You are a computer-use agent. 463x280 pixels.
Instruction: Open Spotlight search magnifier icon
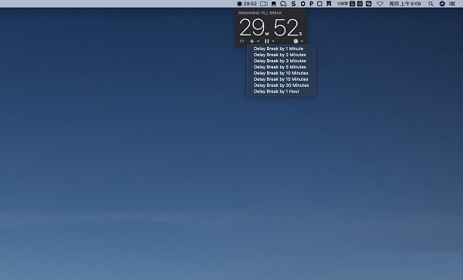point(431,4)
